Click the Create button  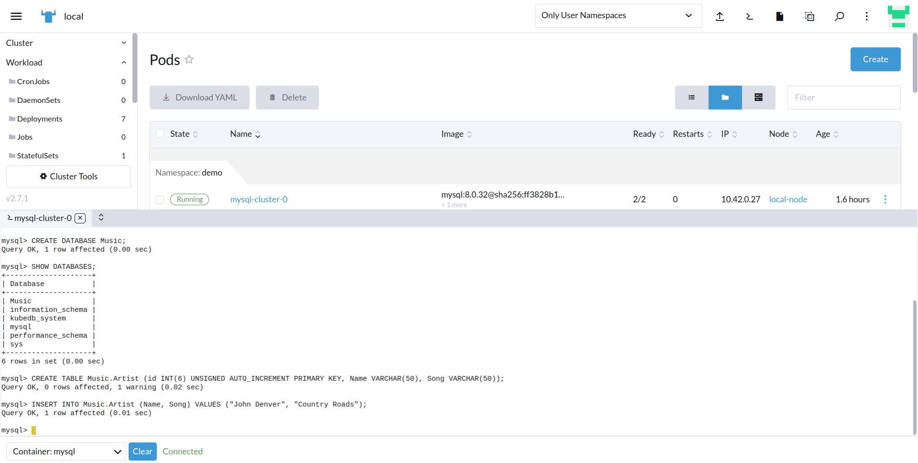pyautogui.click(x=875, y=59)
